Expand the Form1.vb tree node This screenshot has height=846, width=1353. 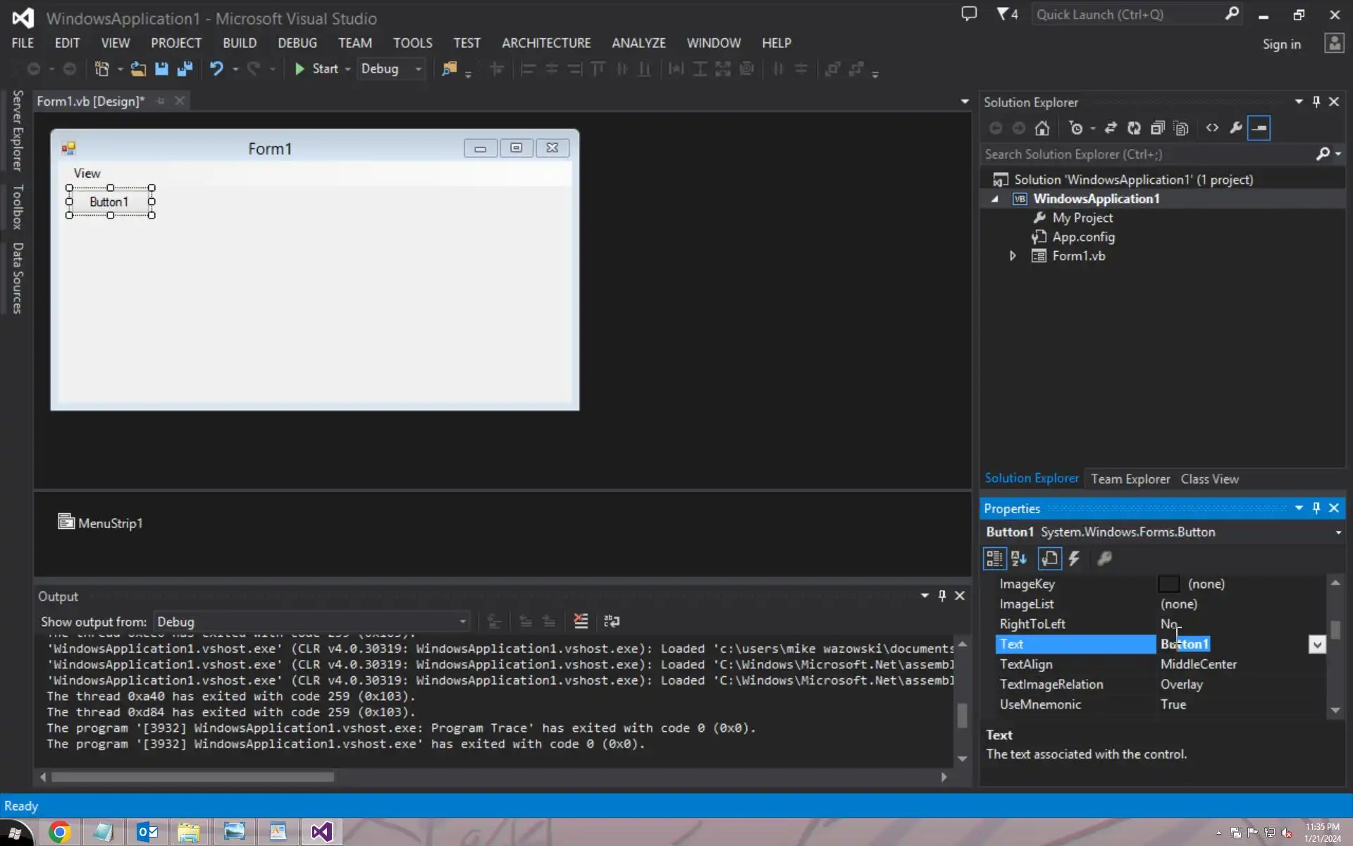[x=1013, y=256]
